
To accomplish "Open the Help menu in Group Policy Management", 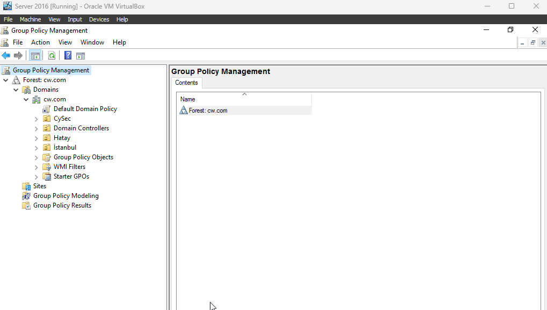I will tap(119, 42).
